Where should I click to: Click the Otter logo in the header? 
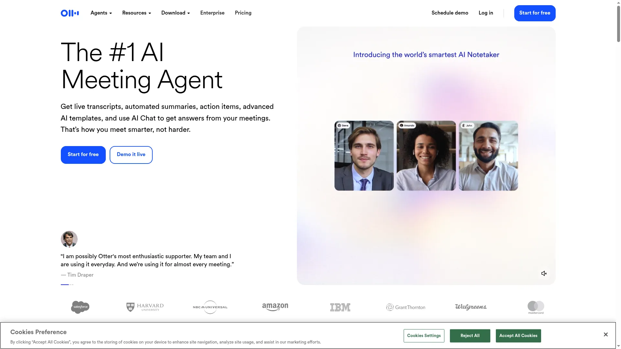(70, 13)
